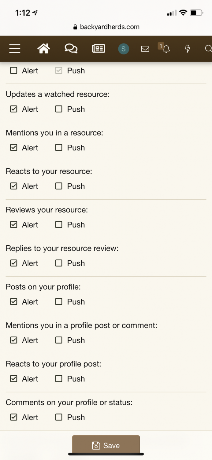Open the news articles icon
Screen dimensions: 212x460
tap(99, 49)
